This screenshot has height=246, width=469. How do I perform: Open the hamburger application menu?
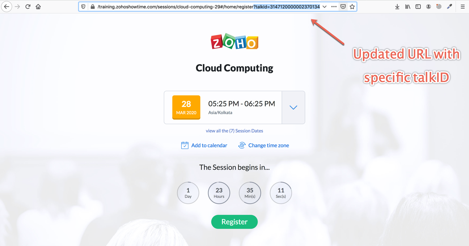click(462, 7)
